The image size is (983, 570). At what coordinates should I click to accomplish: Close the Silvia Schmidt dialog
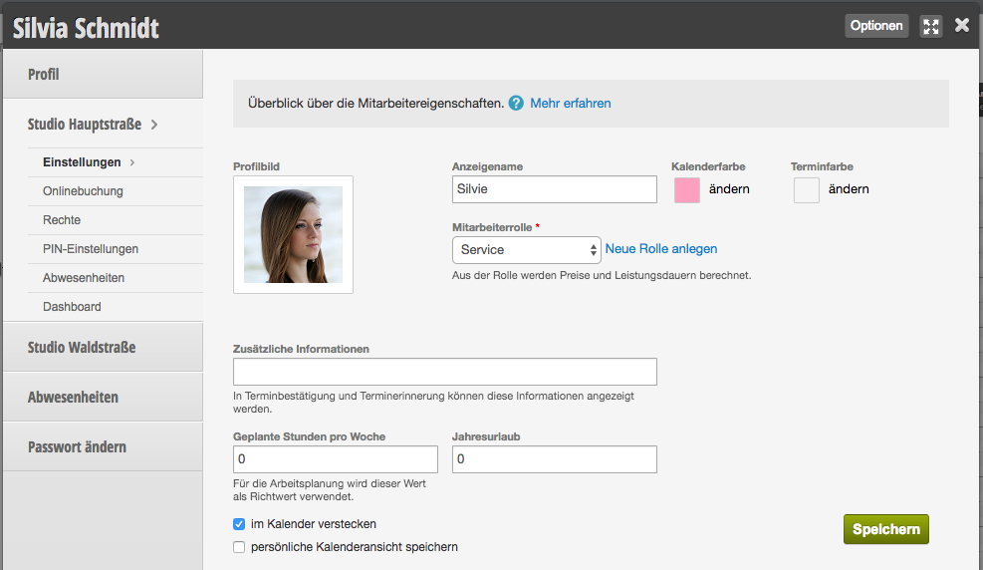pos(962,25)
